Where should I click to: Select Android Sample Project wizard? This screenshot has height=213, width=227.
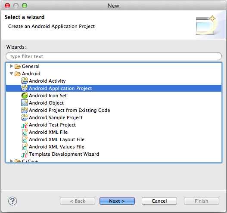56,117
